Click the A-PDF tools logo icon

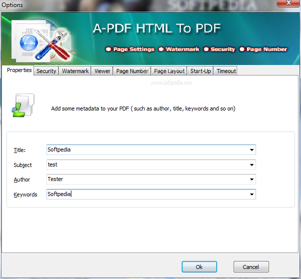pyautogui.click(x=43, y=40)
